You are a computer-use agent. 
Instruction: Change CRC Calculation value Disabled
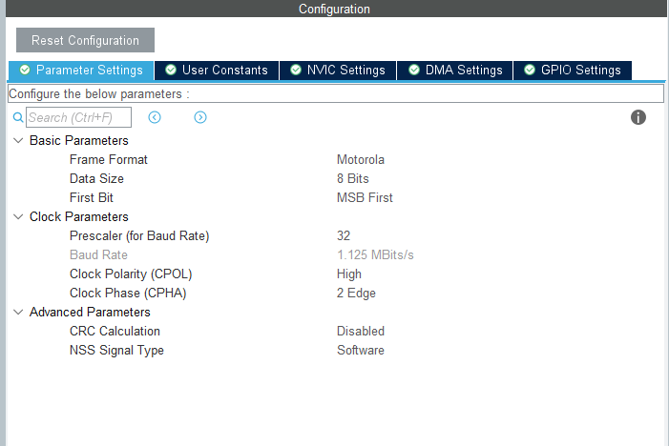(361, 331)
